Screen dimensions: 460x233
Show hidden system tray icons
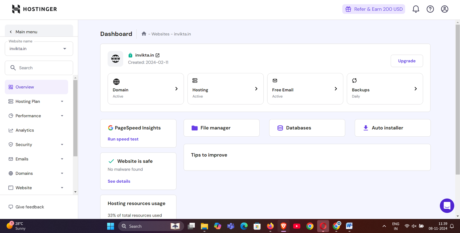pos(384,226)
